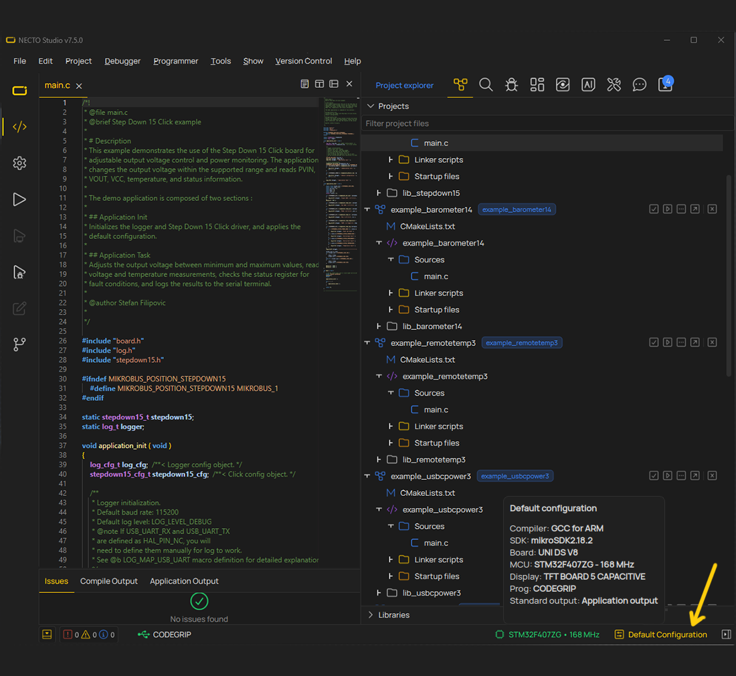Toggle the checkmark box for example_usbcpower3

(x=654, y=476)
